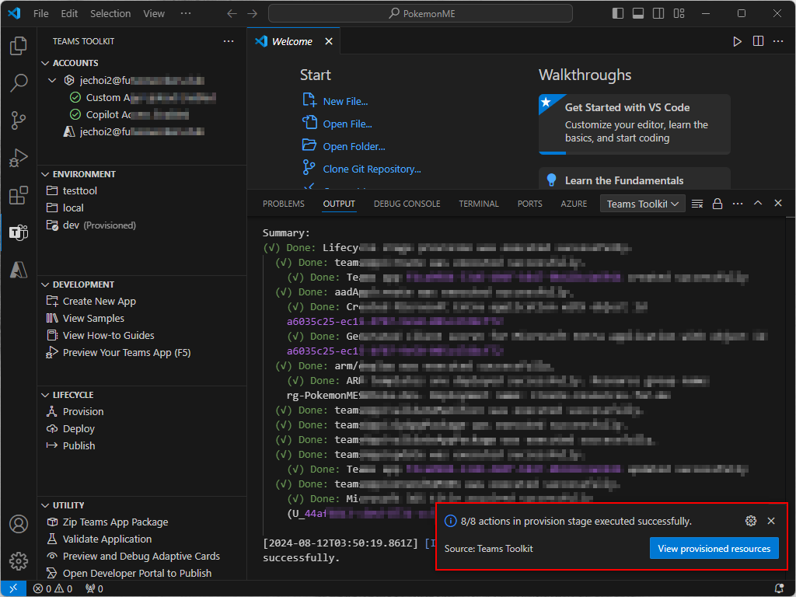This screenshot has width=796, height=597.
Task: Open the Azure view icon
Action: point(19,270)
